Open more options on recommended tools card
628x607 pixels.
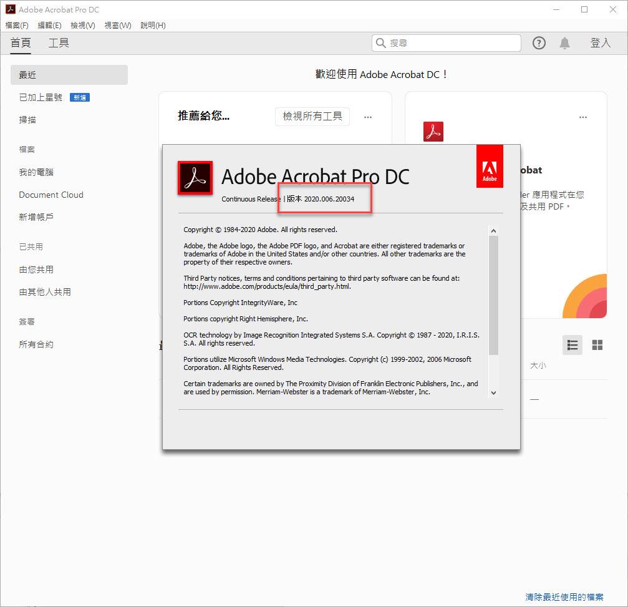368,117
